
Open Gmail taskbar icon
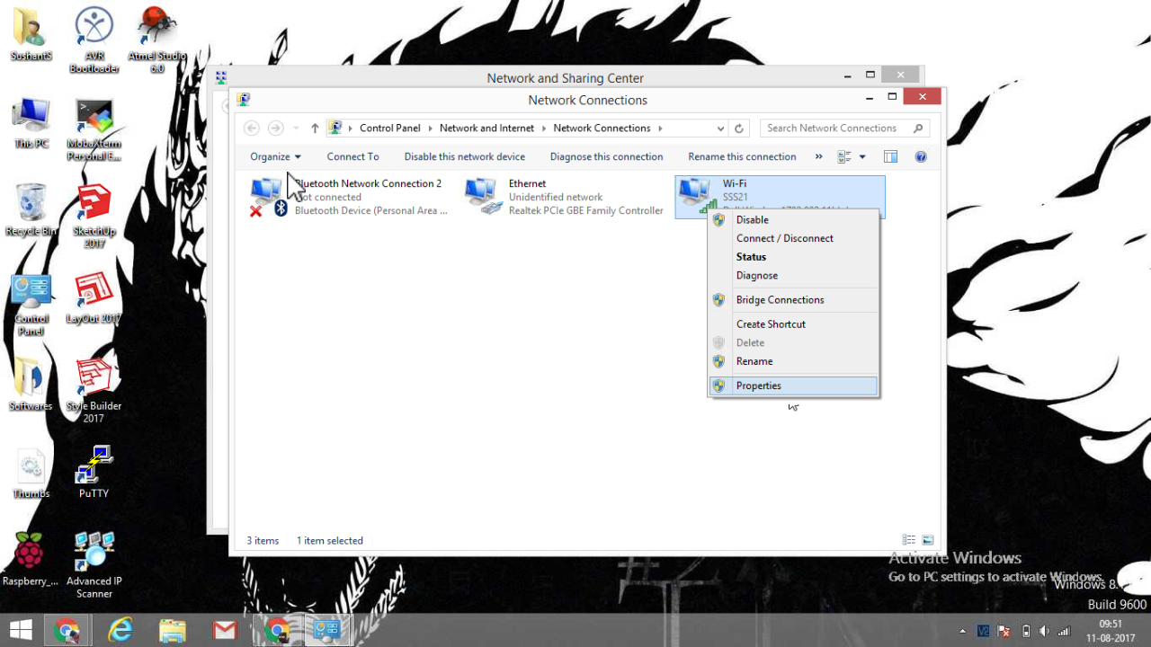(x=225, y=630)
